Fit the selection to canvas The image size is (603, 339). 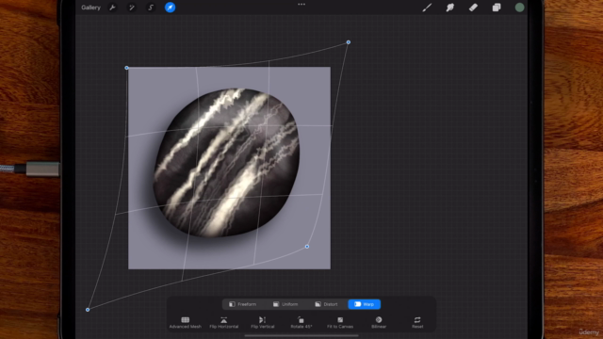tap(340, 322)
